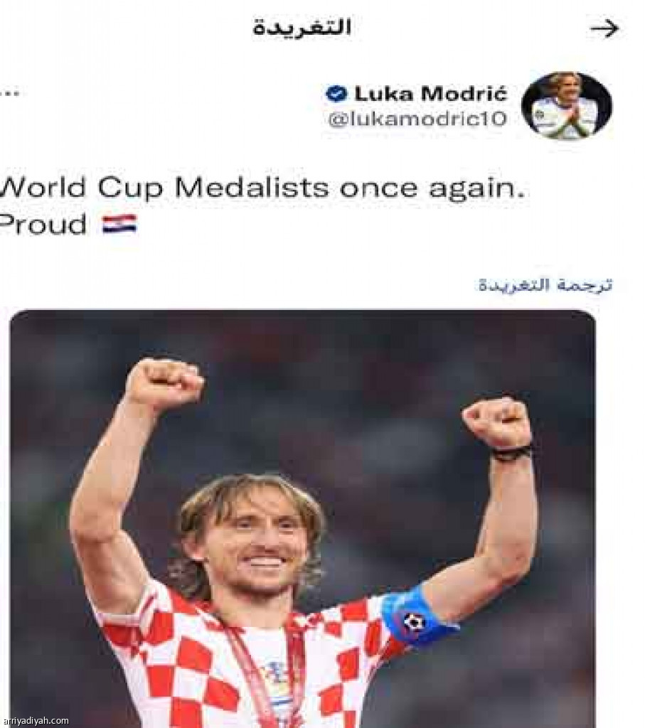Click the blue verified badge

336,93
